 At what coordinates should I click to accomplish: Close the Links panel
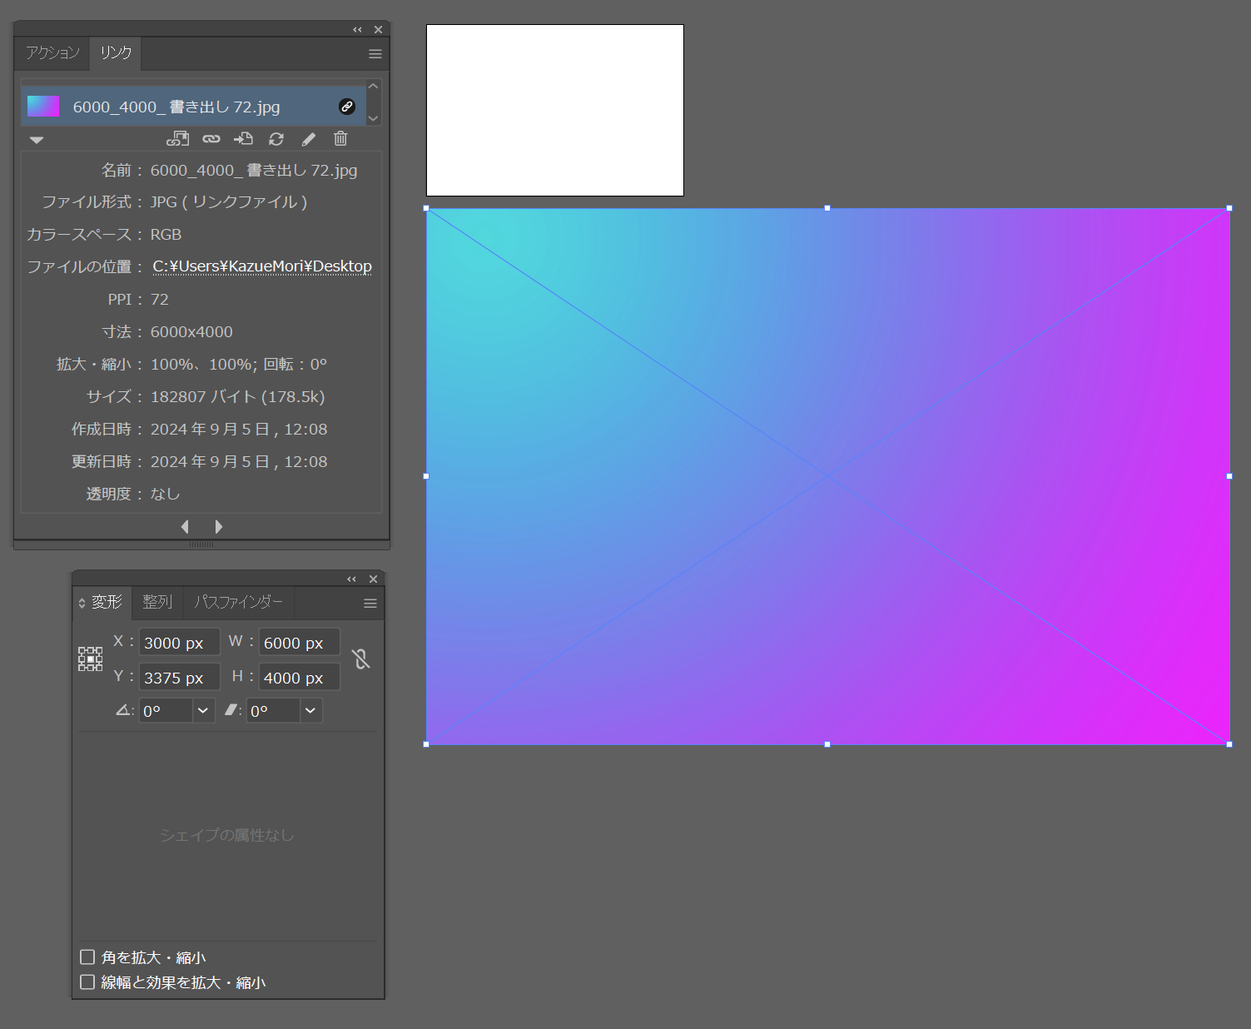pos(378,30)
